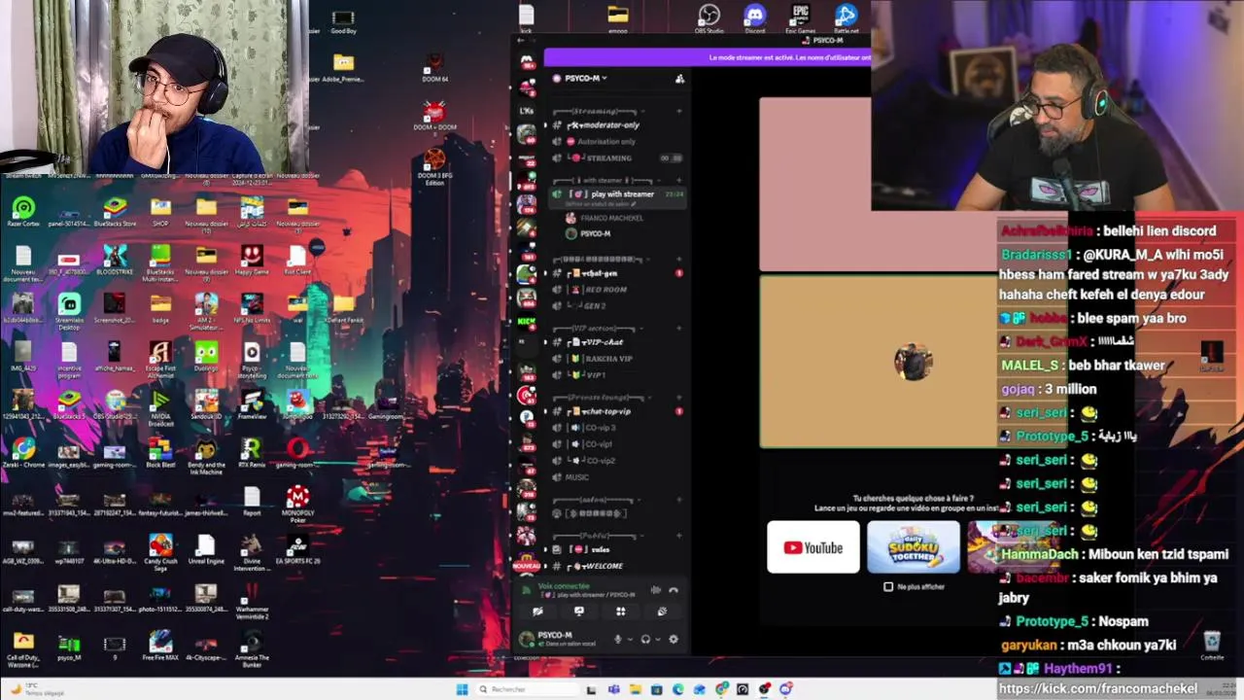Open the Discord desktop shortcut icon
The image size is (1244, 700).
coord(754,19)
